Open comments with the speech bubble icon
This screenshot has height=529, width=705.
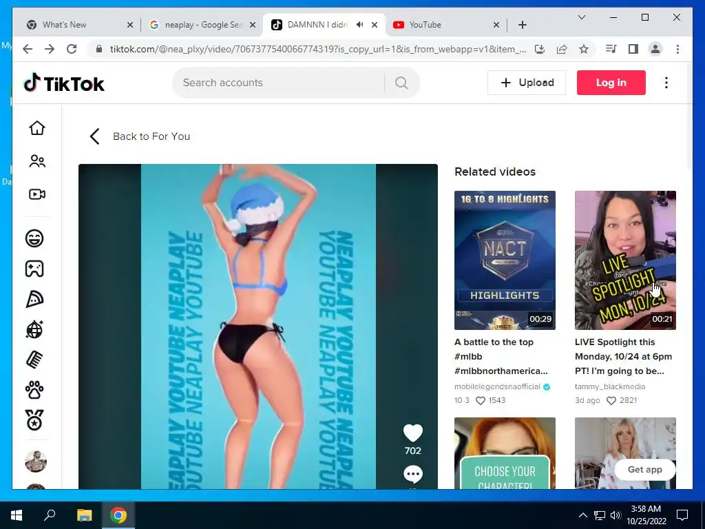pos(413,474)
